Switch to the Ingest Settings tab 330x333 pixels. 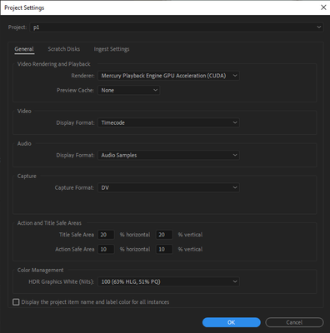coord(112,49)
